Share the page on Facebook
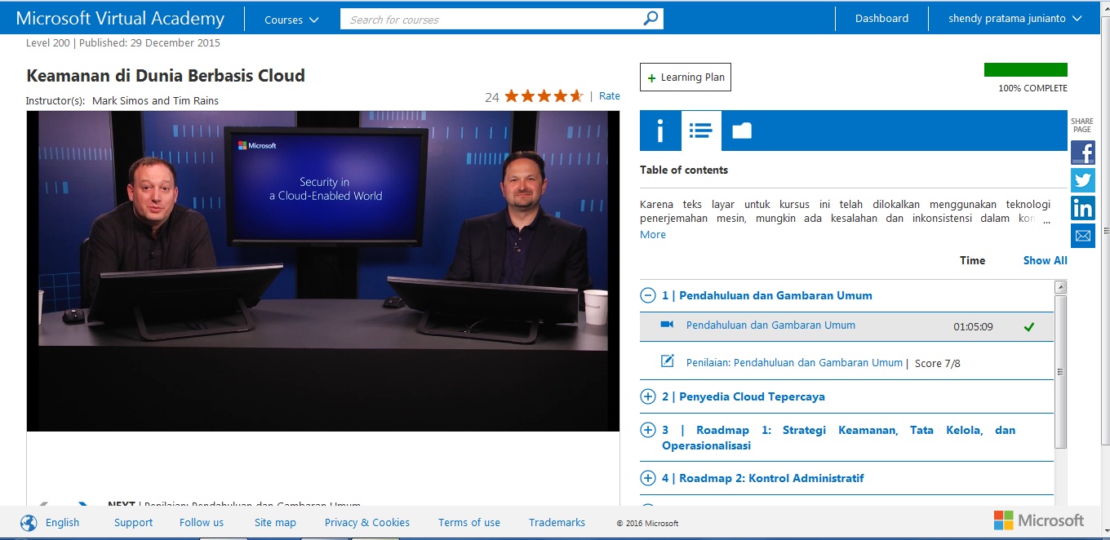The height and width of the screenshot is (540, 1110). point(1083,153)
